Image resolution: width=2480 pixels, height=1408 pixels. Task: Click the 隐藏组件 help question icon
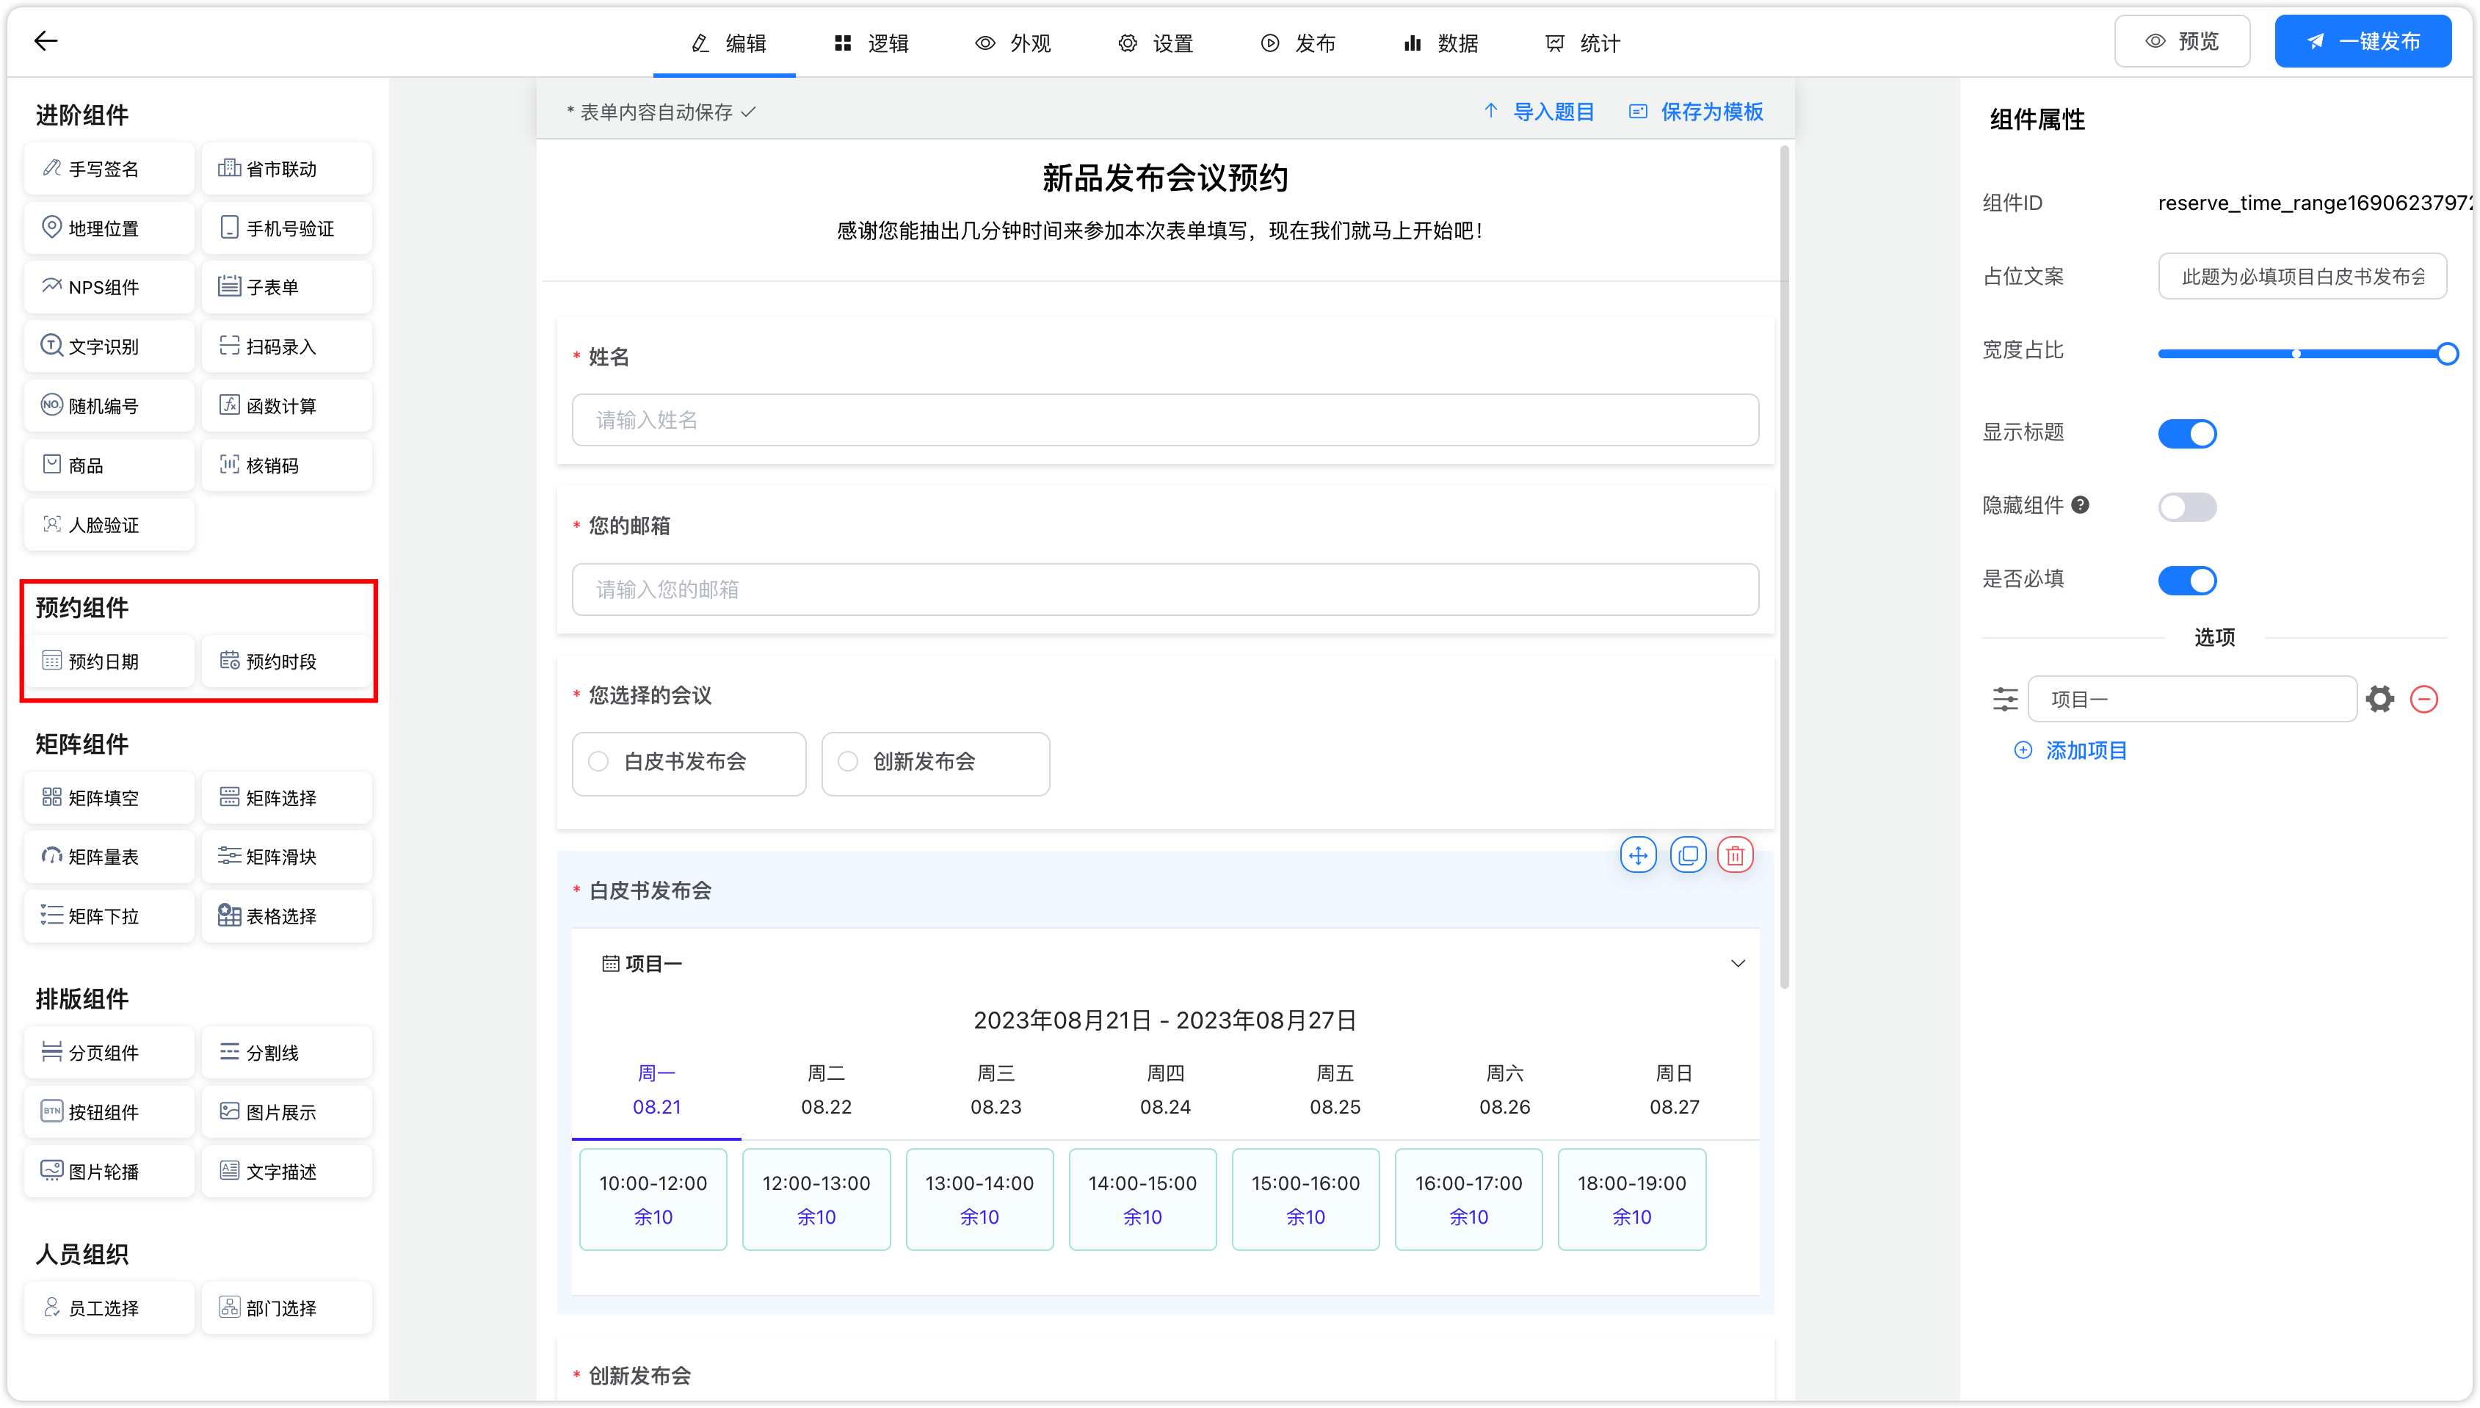point(2081,505)
